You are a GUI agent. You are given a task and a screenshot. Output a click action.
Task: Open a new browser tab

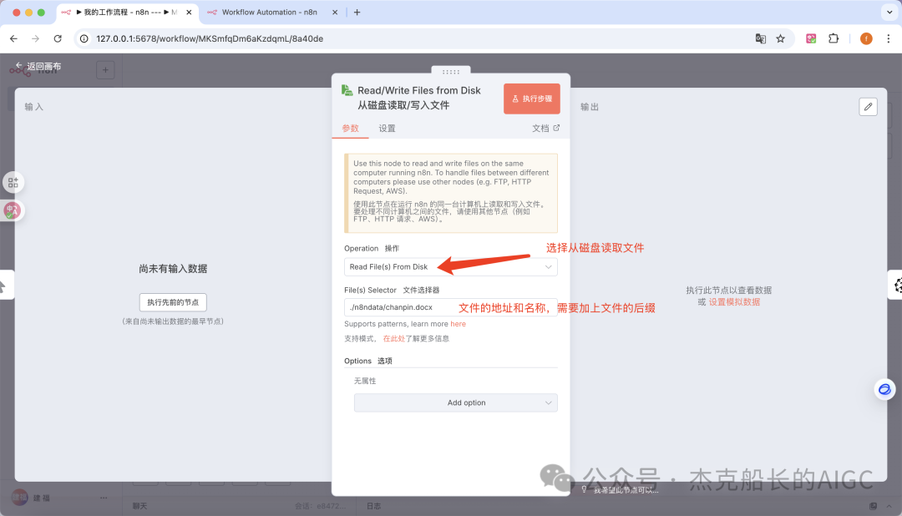click(357, 12)
